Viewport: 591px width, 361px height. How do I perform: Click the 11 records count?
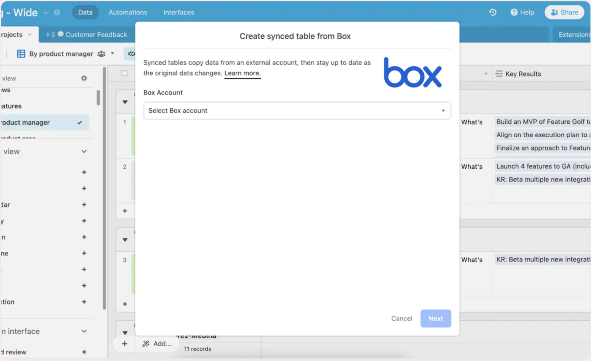click(198, 349)
